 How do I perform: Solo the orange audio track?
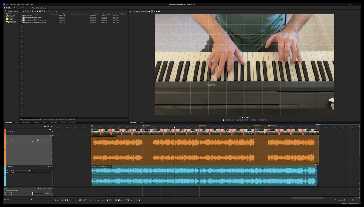tap(50, 136)
